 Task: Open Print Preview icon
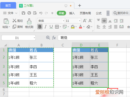(35, 13)
